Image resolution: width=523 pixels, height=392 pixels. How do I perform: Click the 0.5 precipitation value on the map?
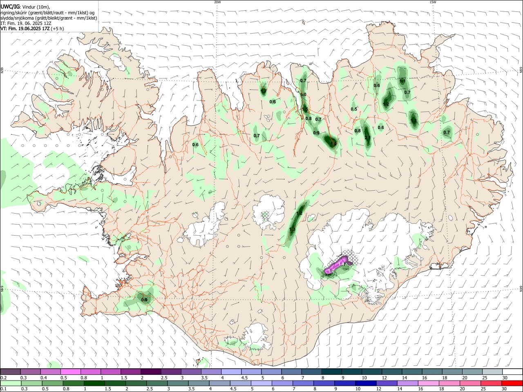[354, 109]
